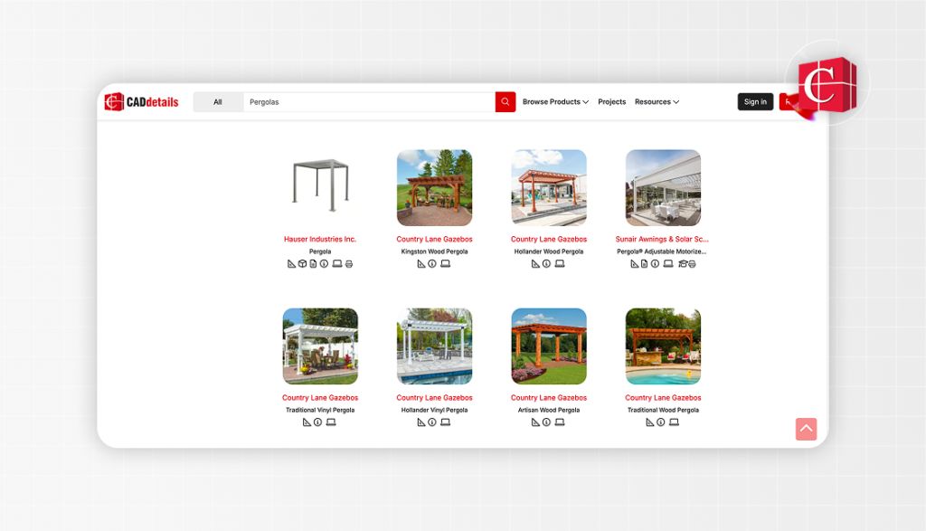Screen dimensions: 926x531
Task: Click the Pergolas search input field
Action: coord(369,101)
